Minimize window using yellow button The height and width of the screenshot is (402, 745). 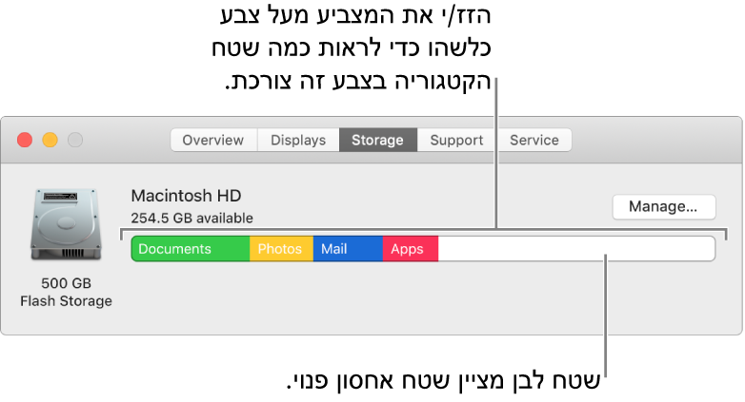[x=50, y=141]
